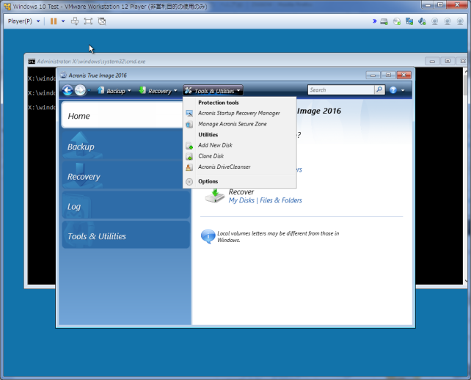Minimize the cmd.exe window
This screenshot has height=380, width=471.
pos(432,62)
